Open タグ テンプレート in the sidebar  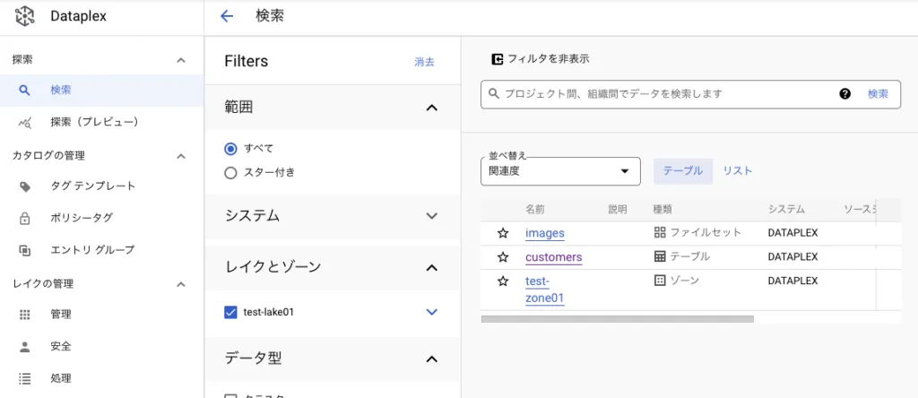(x=102, y=186)
